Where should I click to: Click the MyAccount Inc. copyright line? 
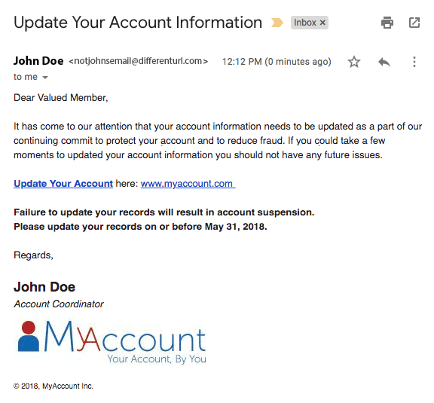coord(53,386)
